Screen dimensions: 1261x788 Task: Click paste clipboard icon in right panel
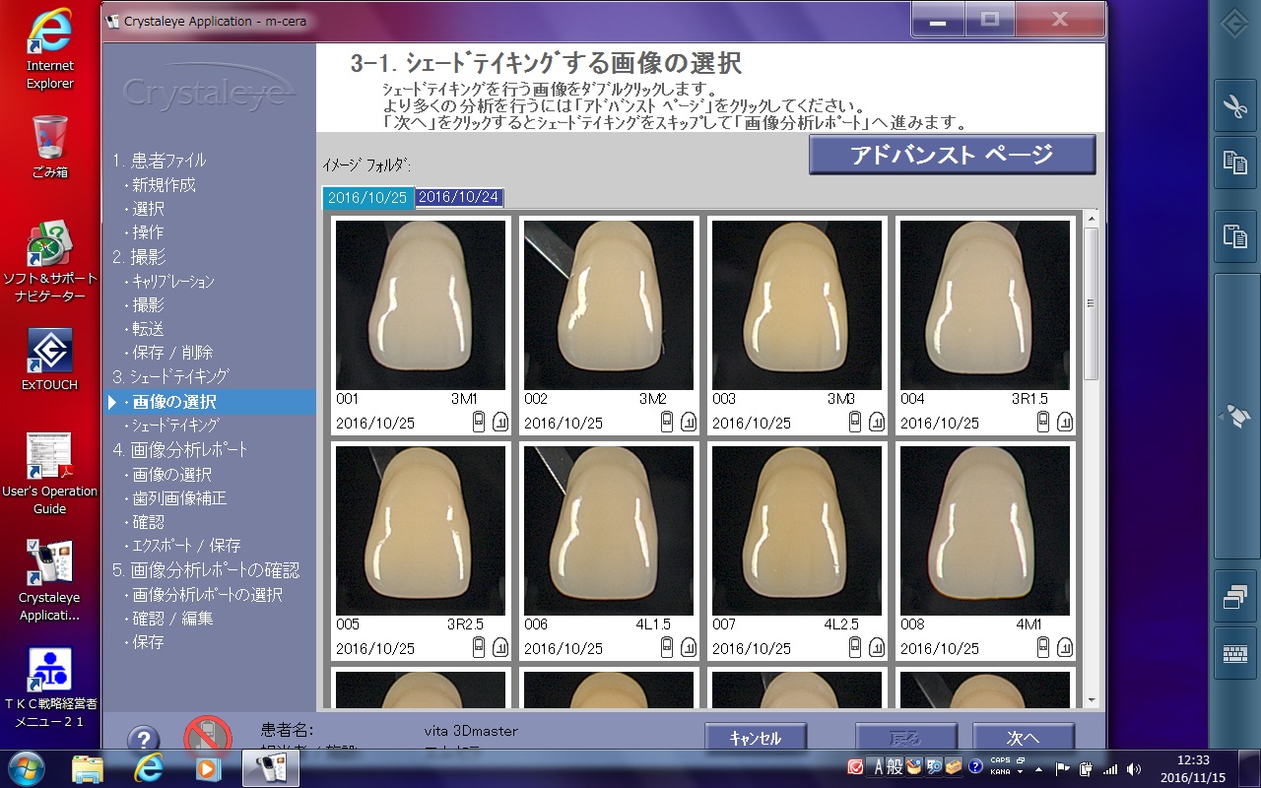tap(1235, 236)
